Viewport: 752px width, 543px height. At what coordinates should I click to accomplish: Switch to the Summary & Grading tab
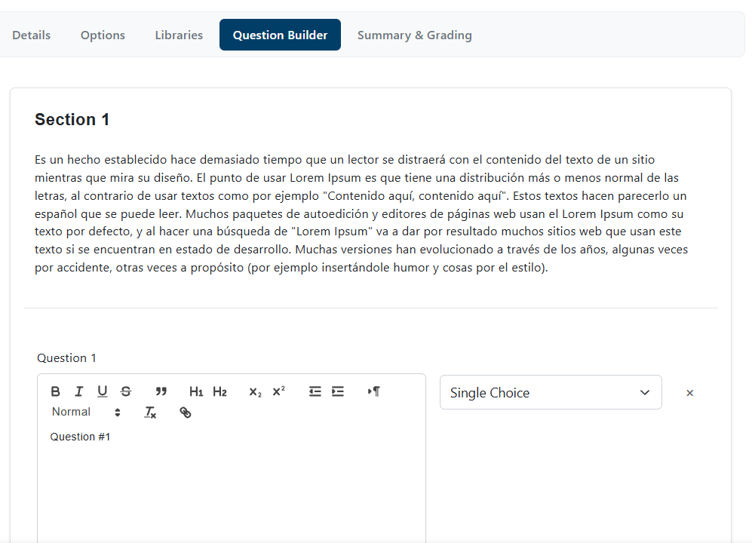[414, 35]
